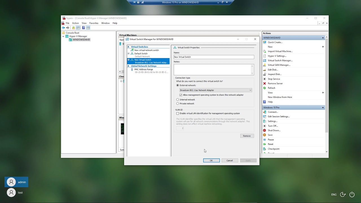Expand New Virtual Switch plus node
This screenshot has height=203, width=361.
pos(129,60)
